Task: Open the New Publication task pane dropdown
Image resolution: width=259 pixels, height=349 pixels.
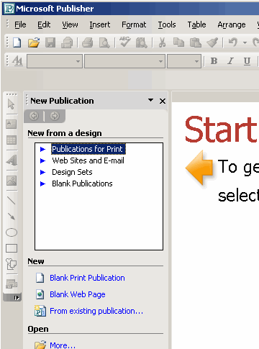Action: 150,100
